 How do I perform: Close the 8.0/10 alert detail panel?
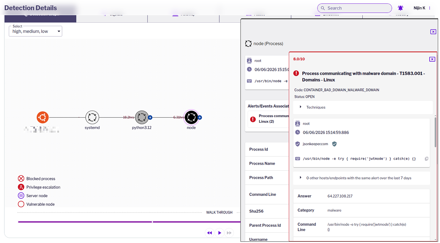tap(432, 59)
